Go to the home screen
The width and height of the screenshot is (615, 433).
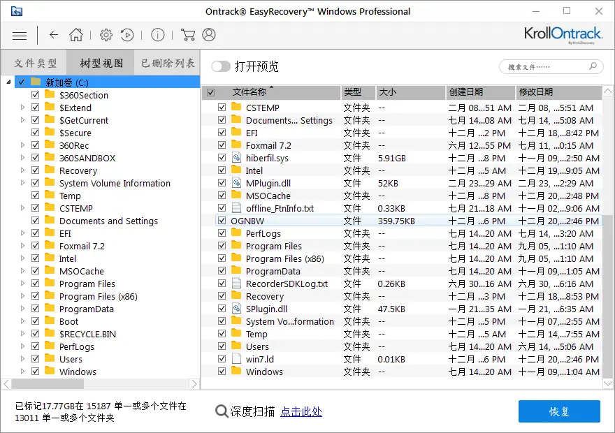click(x=76, y=34)
